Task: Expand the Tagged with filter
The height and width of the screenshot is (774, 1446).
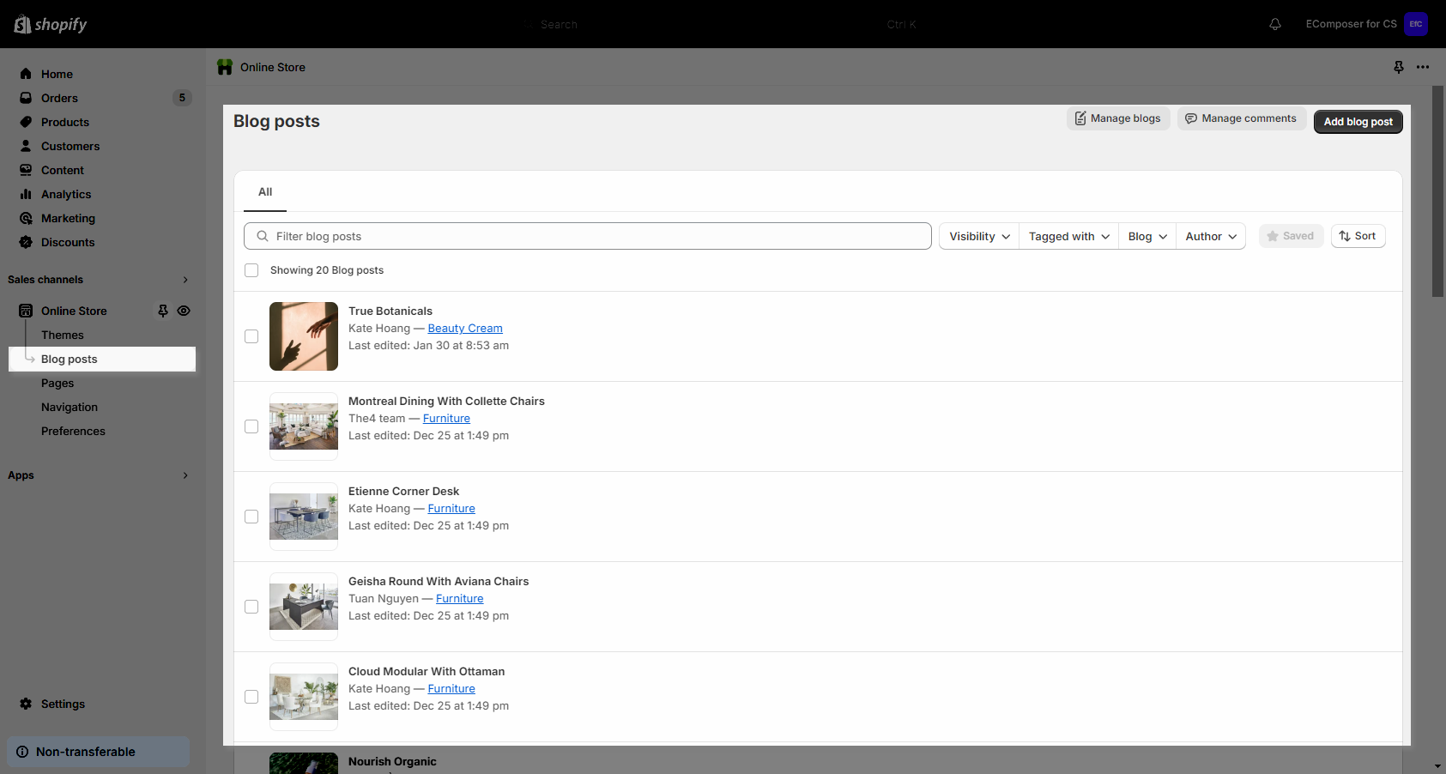Action: [1068, 236]
